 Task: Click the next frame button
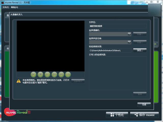pyautogui.click(x=61, y=74)
